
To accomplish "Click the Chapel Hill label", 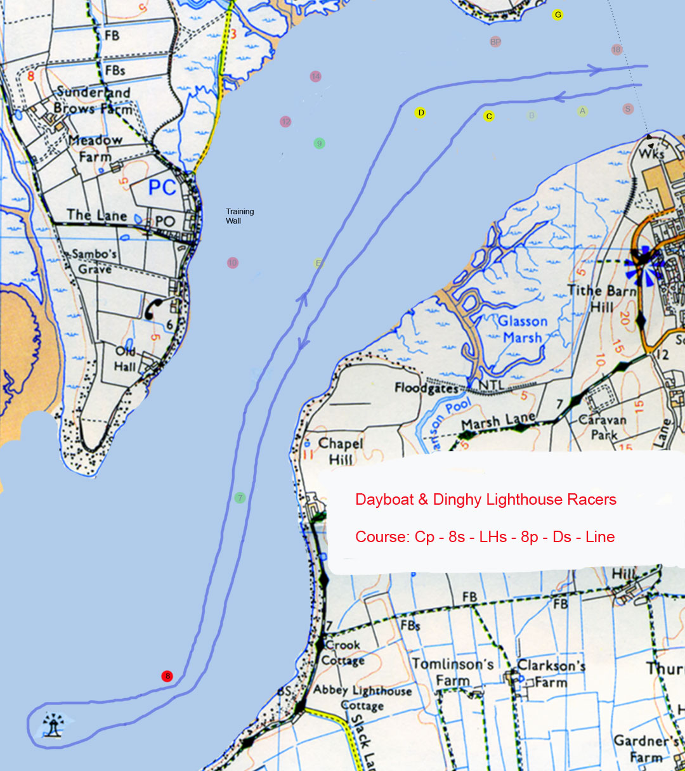I will point(341,451).
